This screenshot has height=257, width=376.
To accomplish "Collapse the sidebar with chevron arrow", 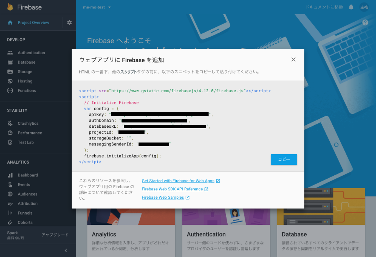I will coord(66,250).
